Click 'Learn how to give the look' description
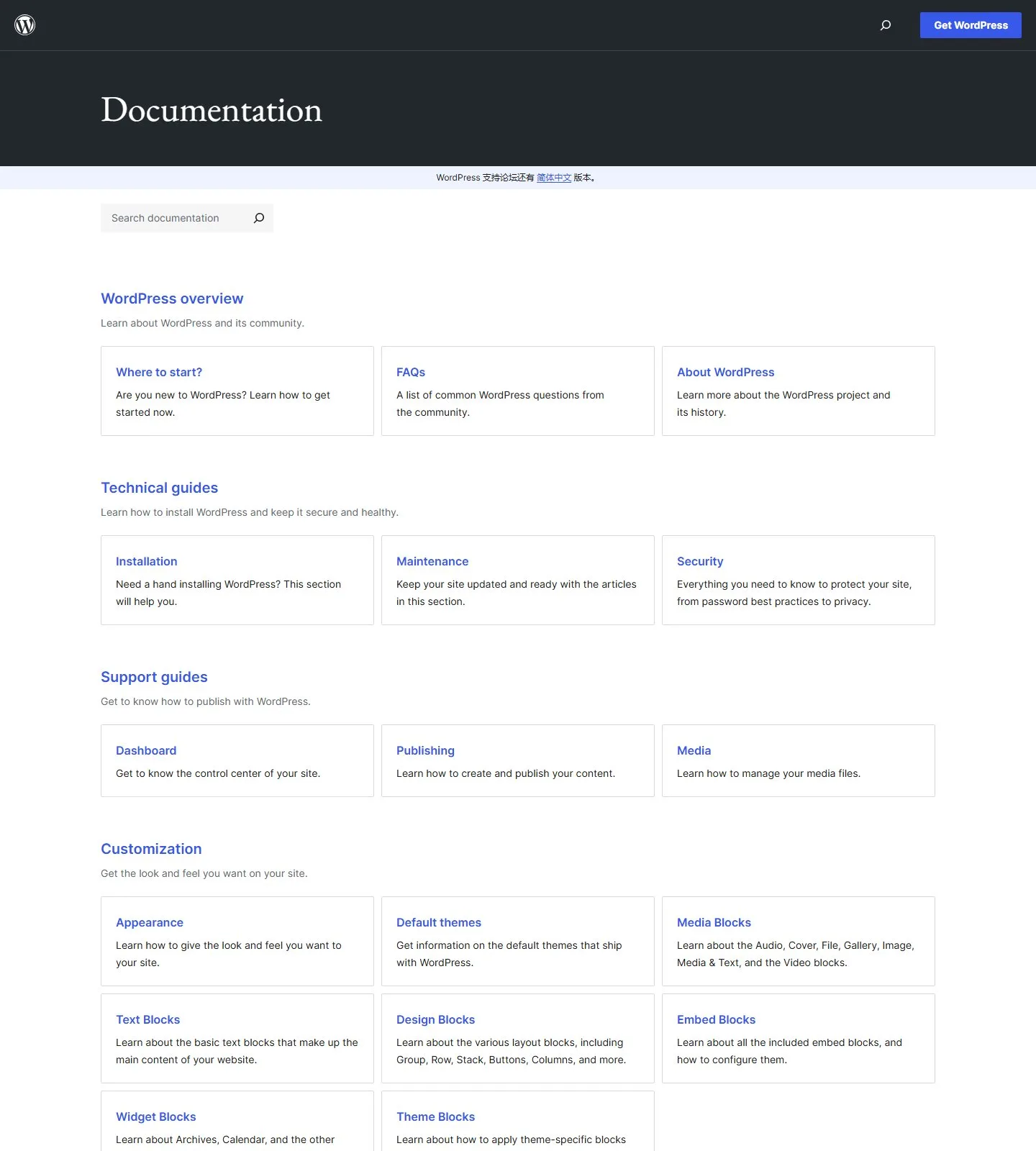The height and width of the screenshot is (1151, 1036). coord(228,954)
